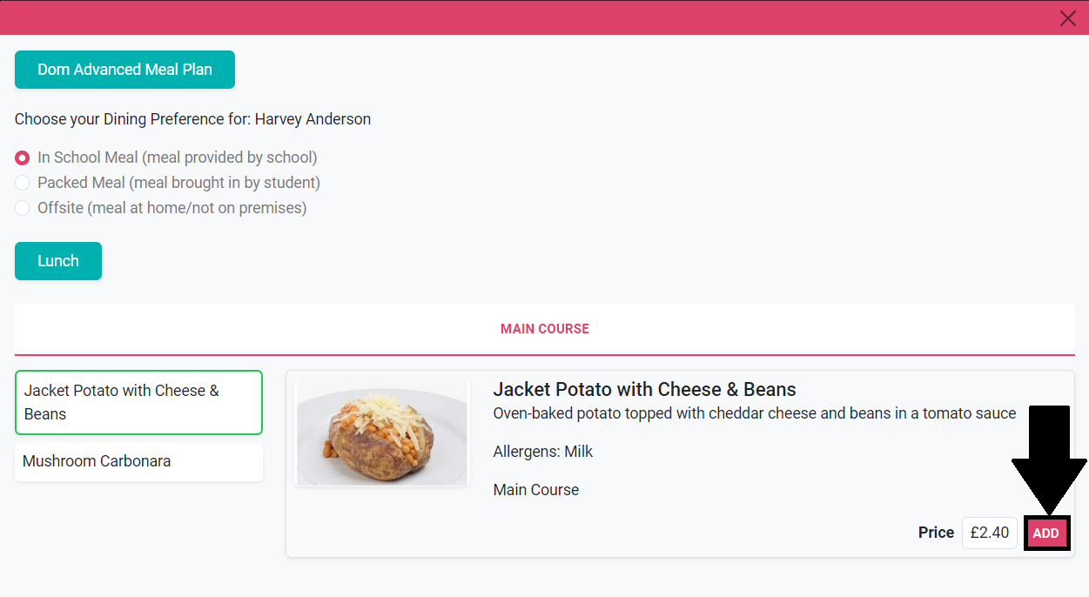Image resolution: width=1089 pixels, height=597 pixels.
Task: Choose the Packed Meal radio option
Action: point(23,183)
